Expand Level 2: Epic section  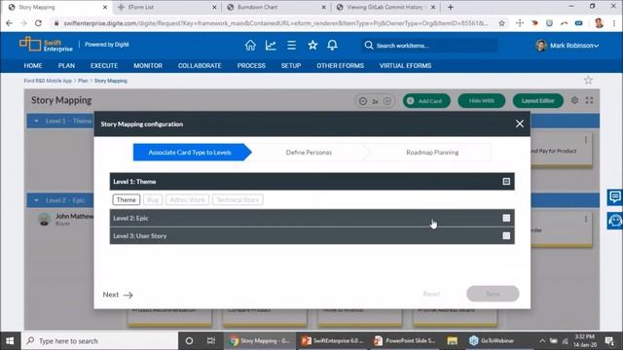pyautogui.click(x=506, y=218)
